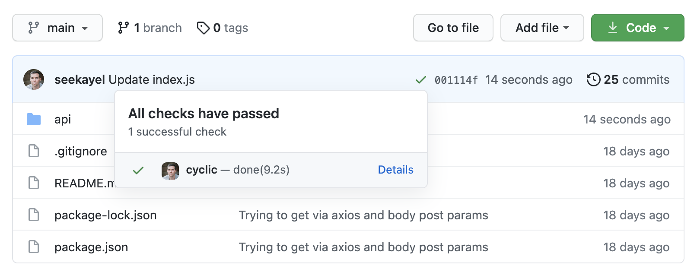The width and height of the screenshot is (694, 272).
Task: Click seekayel avatar in commit header
Action: [x=34, y=79]
